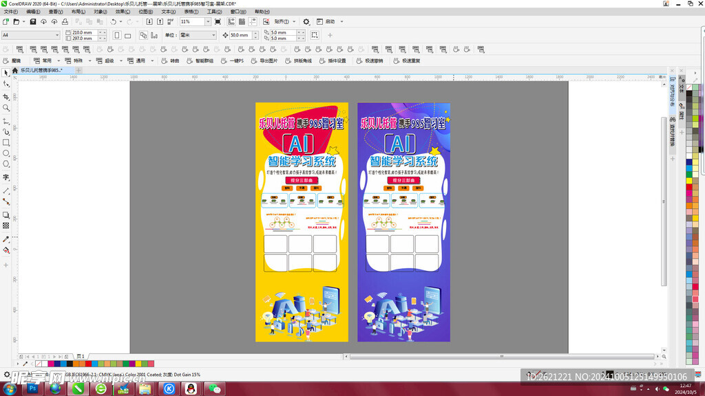Open Photoshop from the Windows taskbar
This screenshot has height=396, width=705.
point(32,388)
